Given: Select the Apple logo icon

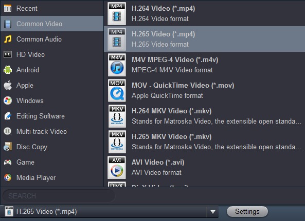Looking at the screenshot, I should [x=8, y=85].
